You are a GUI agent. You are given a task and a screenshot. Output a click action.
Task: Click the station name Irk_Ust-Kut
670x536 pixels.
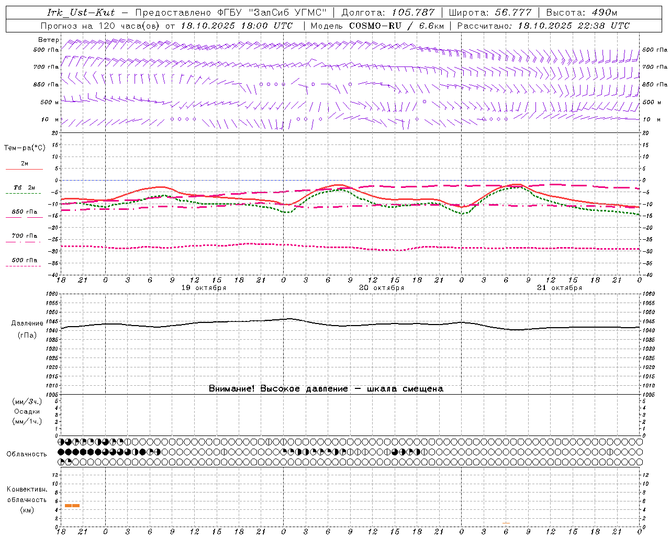coord(81,13)
